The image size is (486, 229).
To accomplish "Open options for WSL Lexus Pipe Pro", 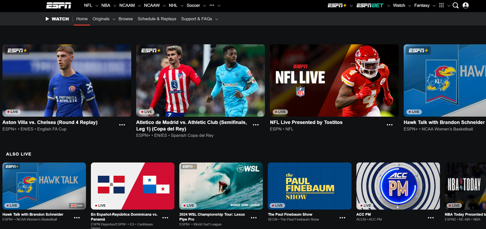I will pos(254,218).
